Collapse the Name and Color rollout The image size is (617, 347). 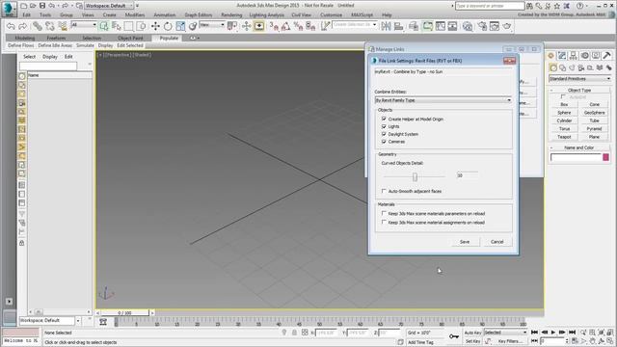pyautogui.click(x=579, y=147)
